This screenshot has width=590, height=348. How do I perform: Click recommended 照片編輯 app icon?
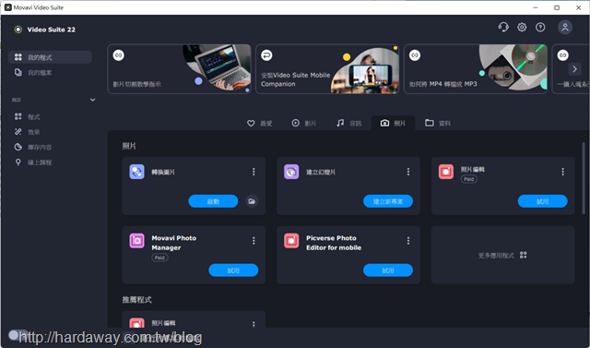136,324
